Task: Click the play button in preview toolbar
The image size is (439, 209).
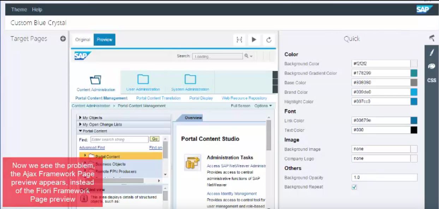Action: [x=254, y=40]
